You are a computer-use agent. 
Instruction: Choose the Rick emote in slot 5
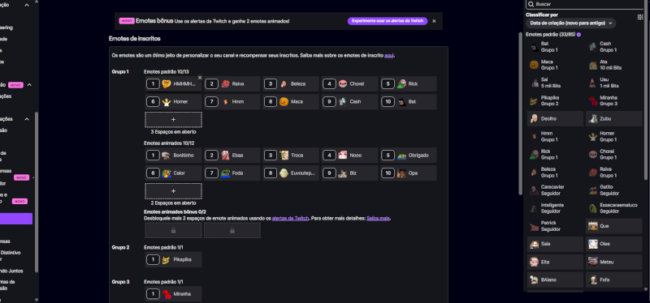[x=409, y=84]
